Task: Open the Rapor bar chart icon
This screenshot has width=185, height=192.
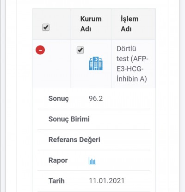Action: tap(92, 161)
